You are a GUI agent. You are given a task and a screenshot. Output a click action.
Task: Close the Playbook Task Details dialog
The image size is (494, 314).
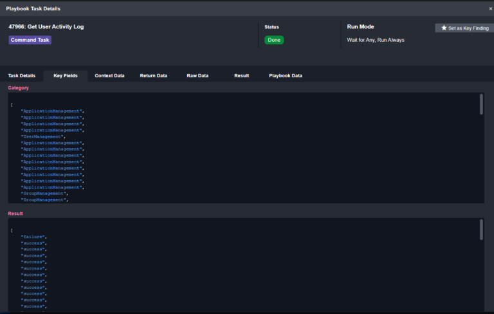point(490,8)
